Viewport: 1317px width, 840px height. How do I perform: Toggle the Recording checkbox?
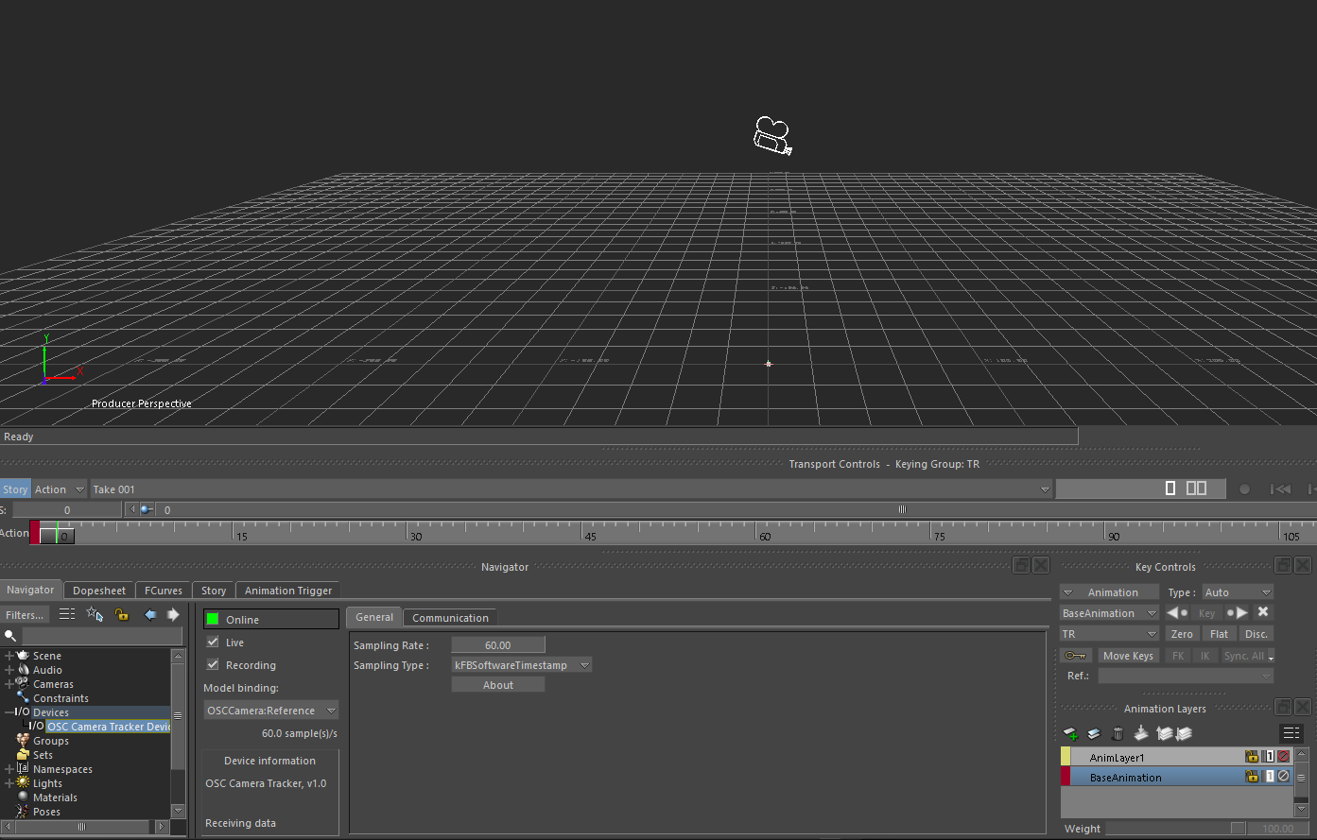213,664
